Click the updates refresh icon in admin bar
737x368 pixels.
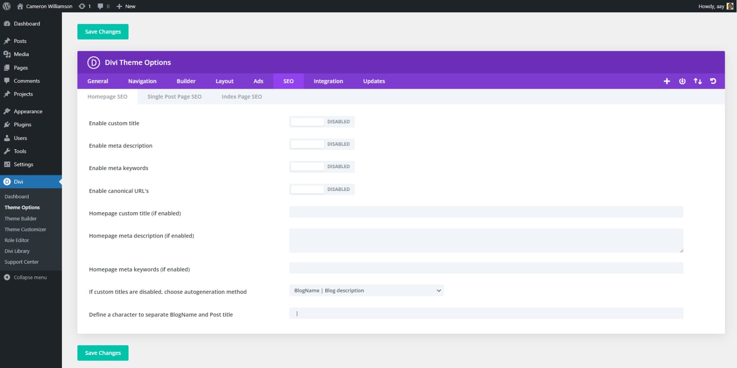click(81, 6)
